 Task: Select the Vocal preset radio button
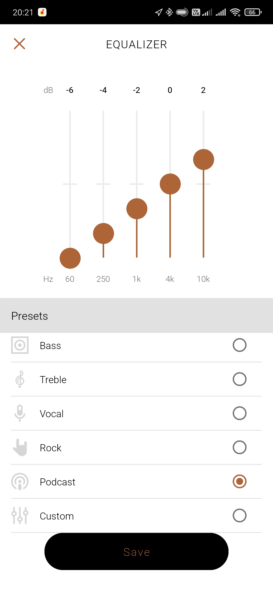click(x=239, y=413)
